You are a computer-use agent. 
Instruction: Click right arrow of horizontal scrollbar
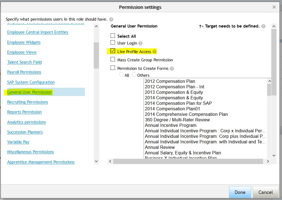[268, 161]
